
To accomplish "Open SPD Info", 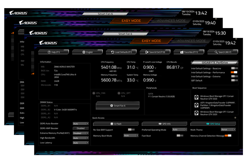I will tap(164, 124).
